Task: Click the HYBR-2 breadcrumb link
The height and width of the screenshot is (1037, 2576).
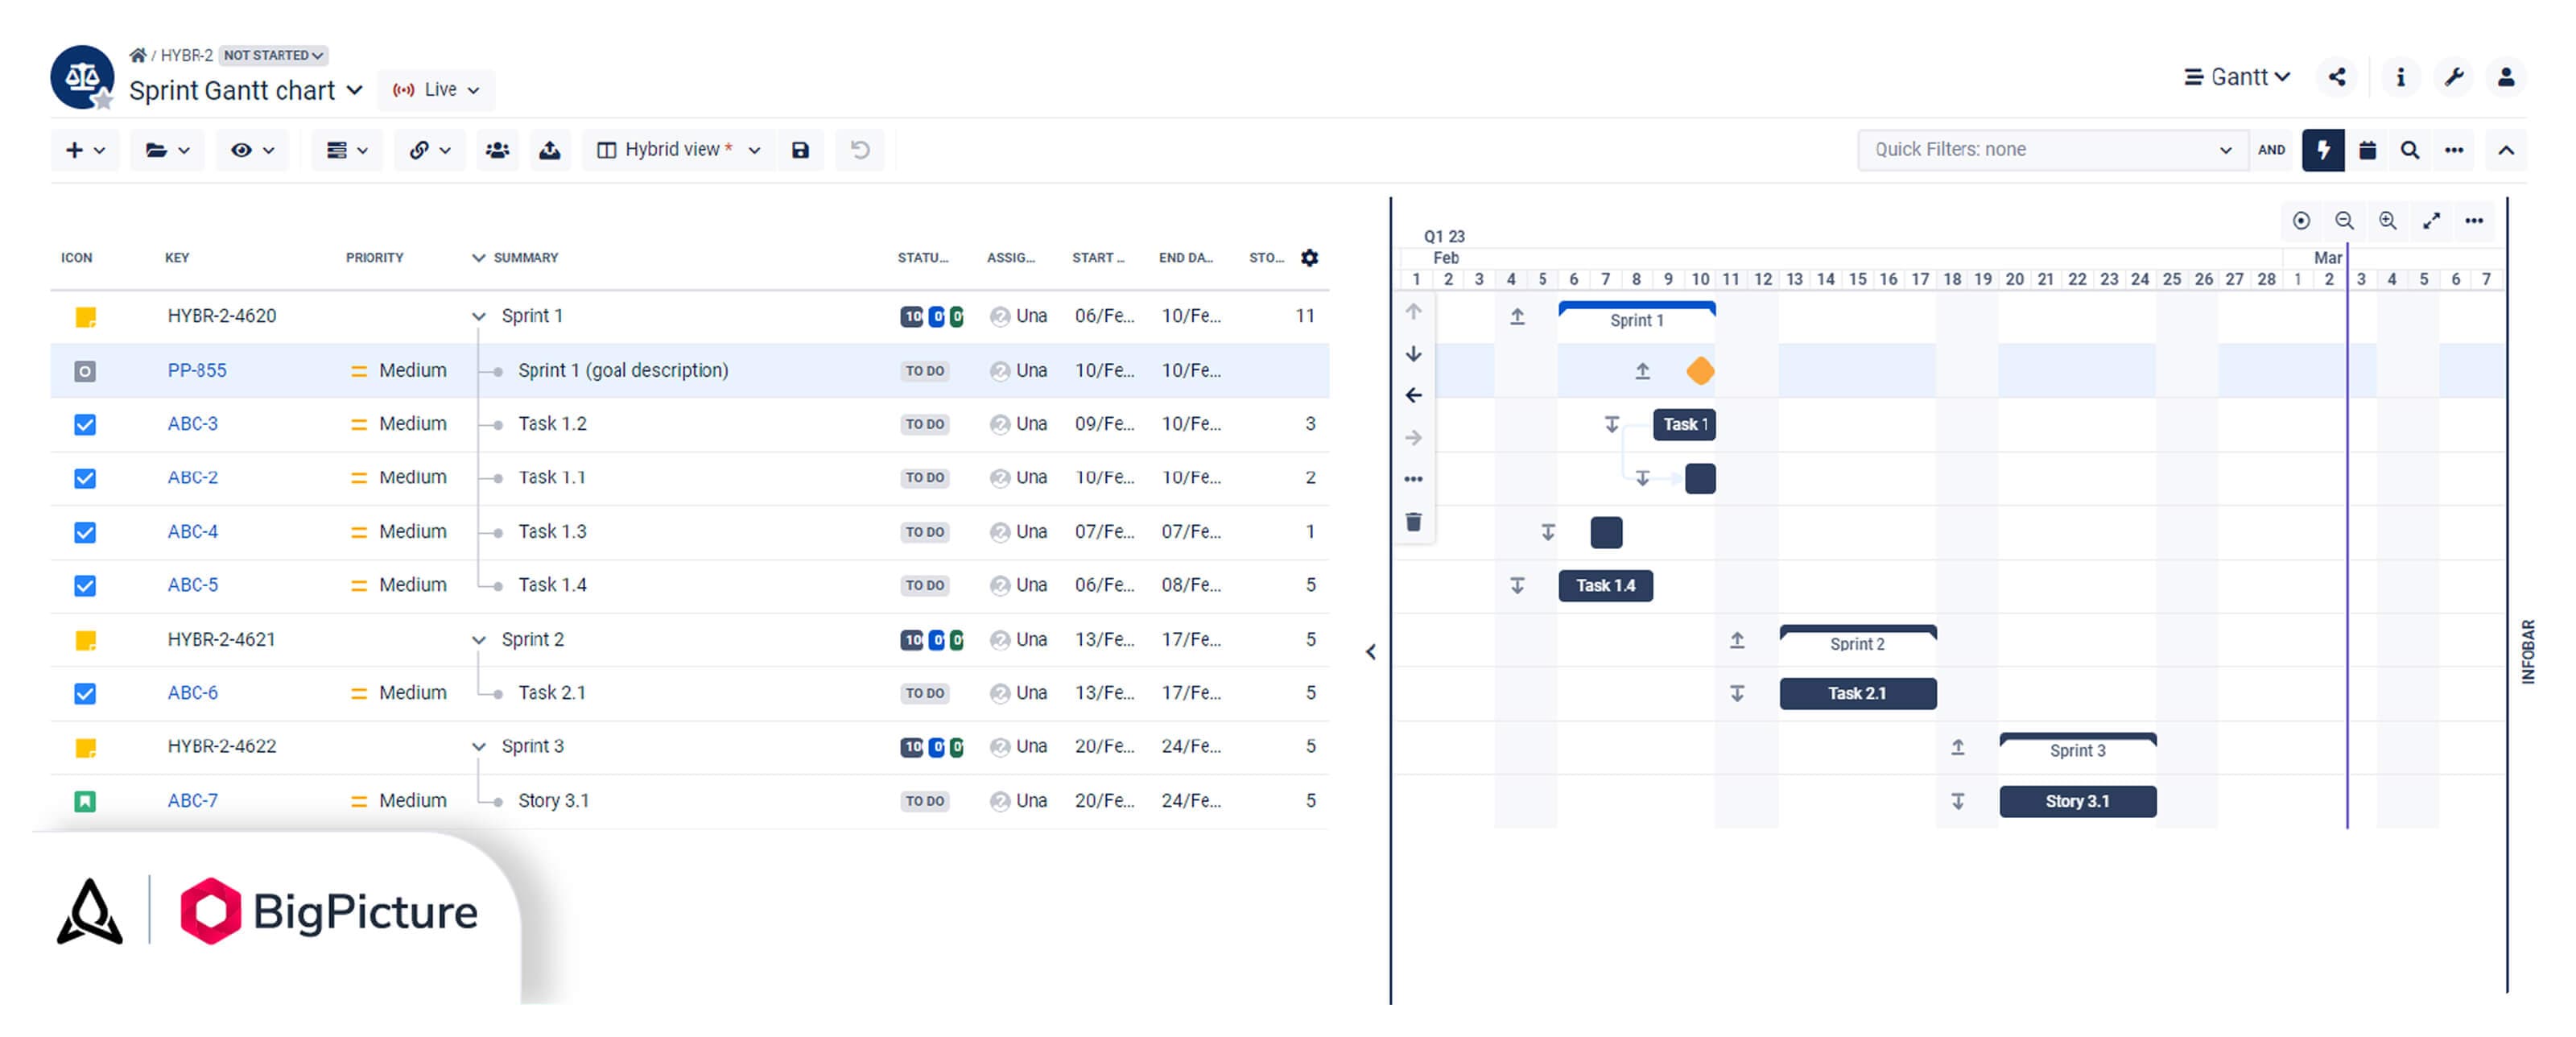Action: pos(186,55)
